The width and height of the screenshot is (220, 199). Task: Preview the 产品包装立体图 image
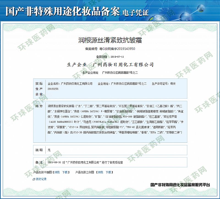(100, 172)
